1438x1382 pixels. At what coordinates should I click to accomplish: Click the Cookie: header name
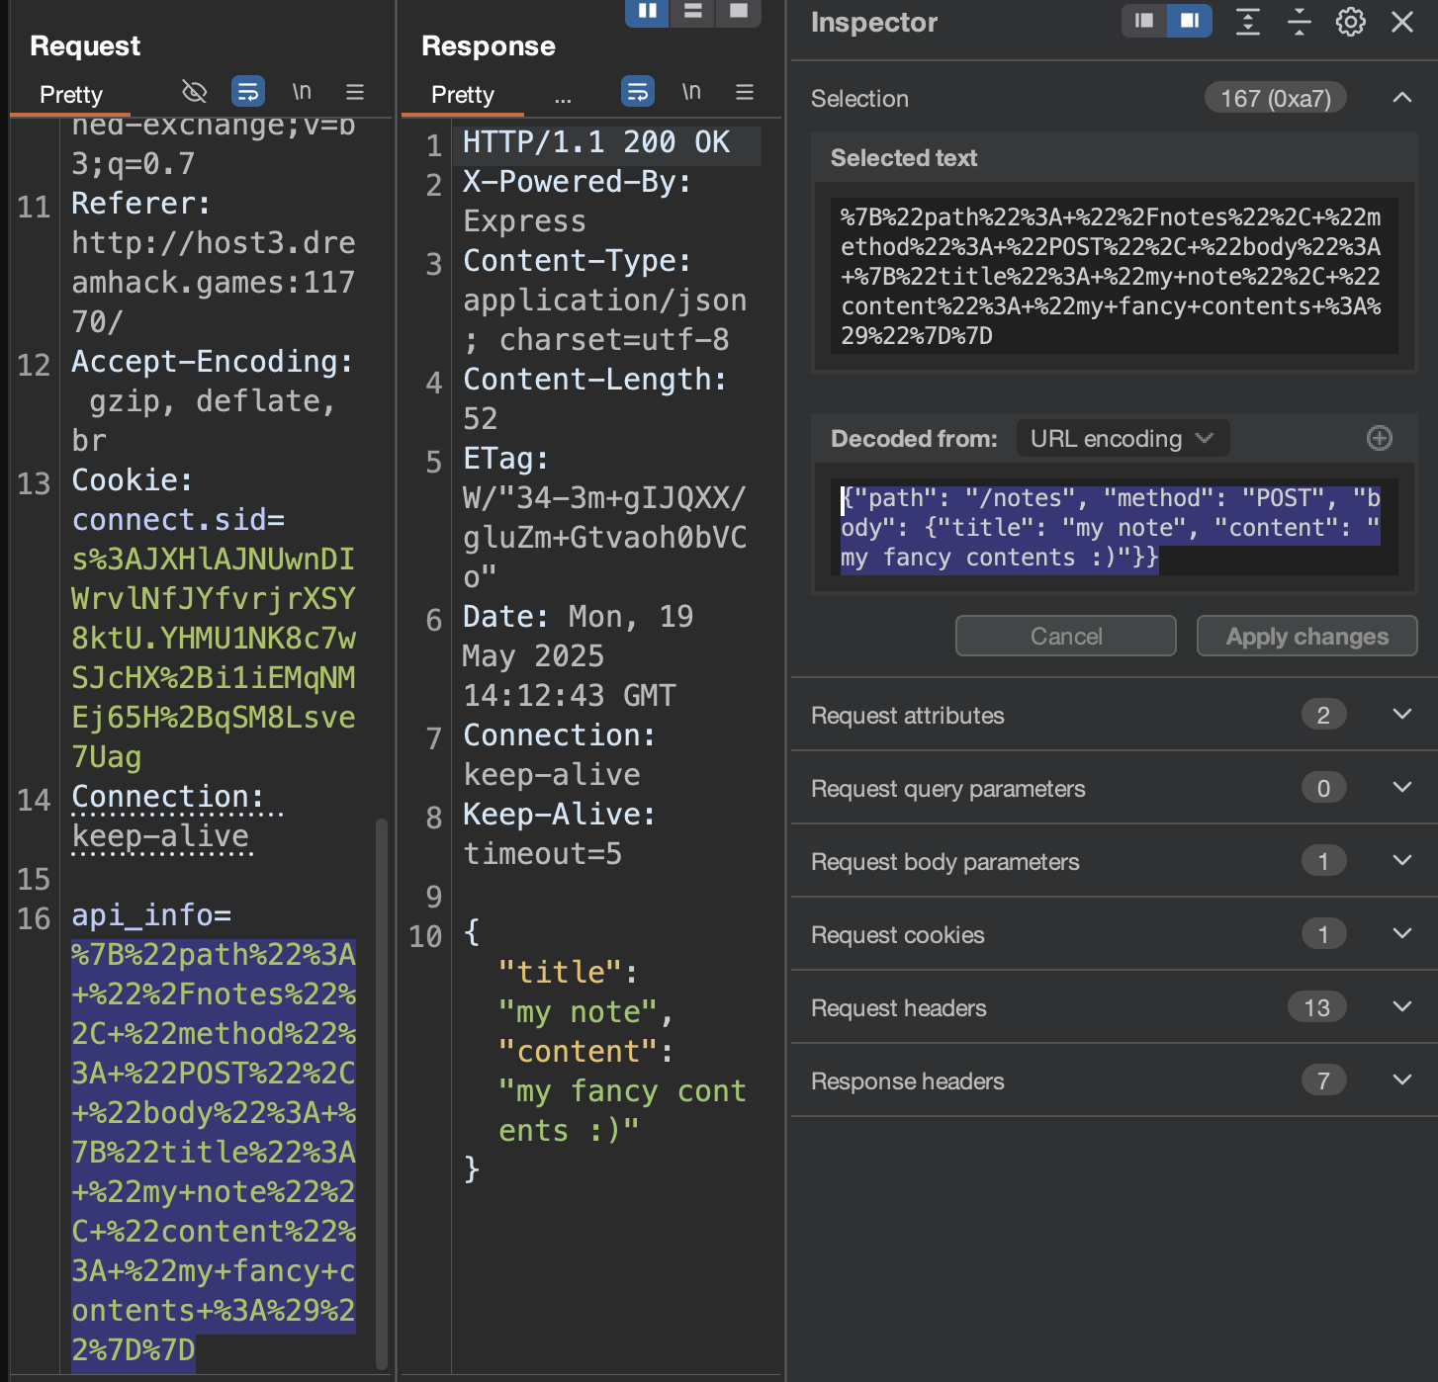tap(132, 480)
